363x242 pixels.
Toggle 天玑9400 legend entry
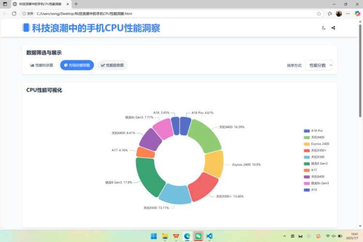(314, 137)
